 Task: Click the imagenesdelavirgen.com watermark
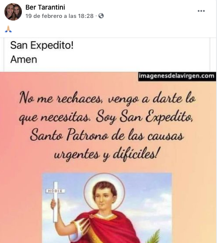pos(177,76)
